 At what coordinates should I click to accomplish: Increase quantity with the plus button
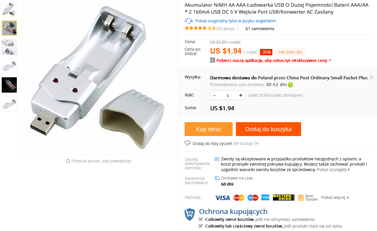pyautogui.click(x=241, y=95)
